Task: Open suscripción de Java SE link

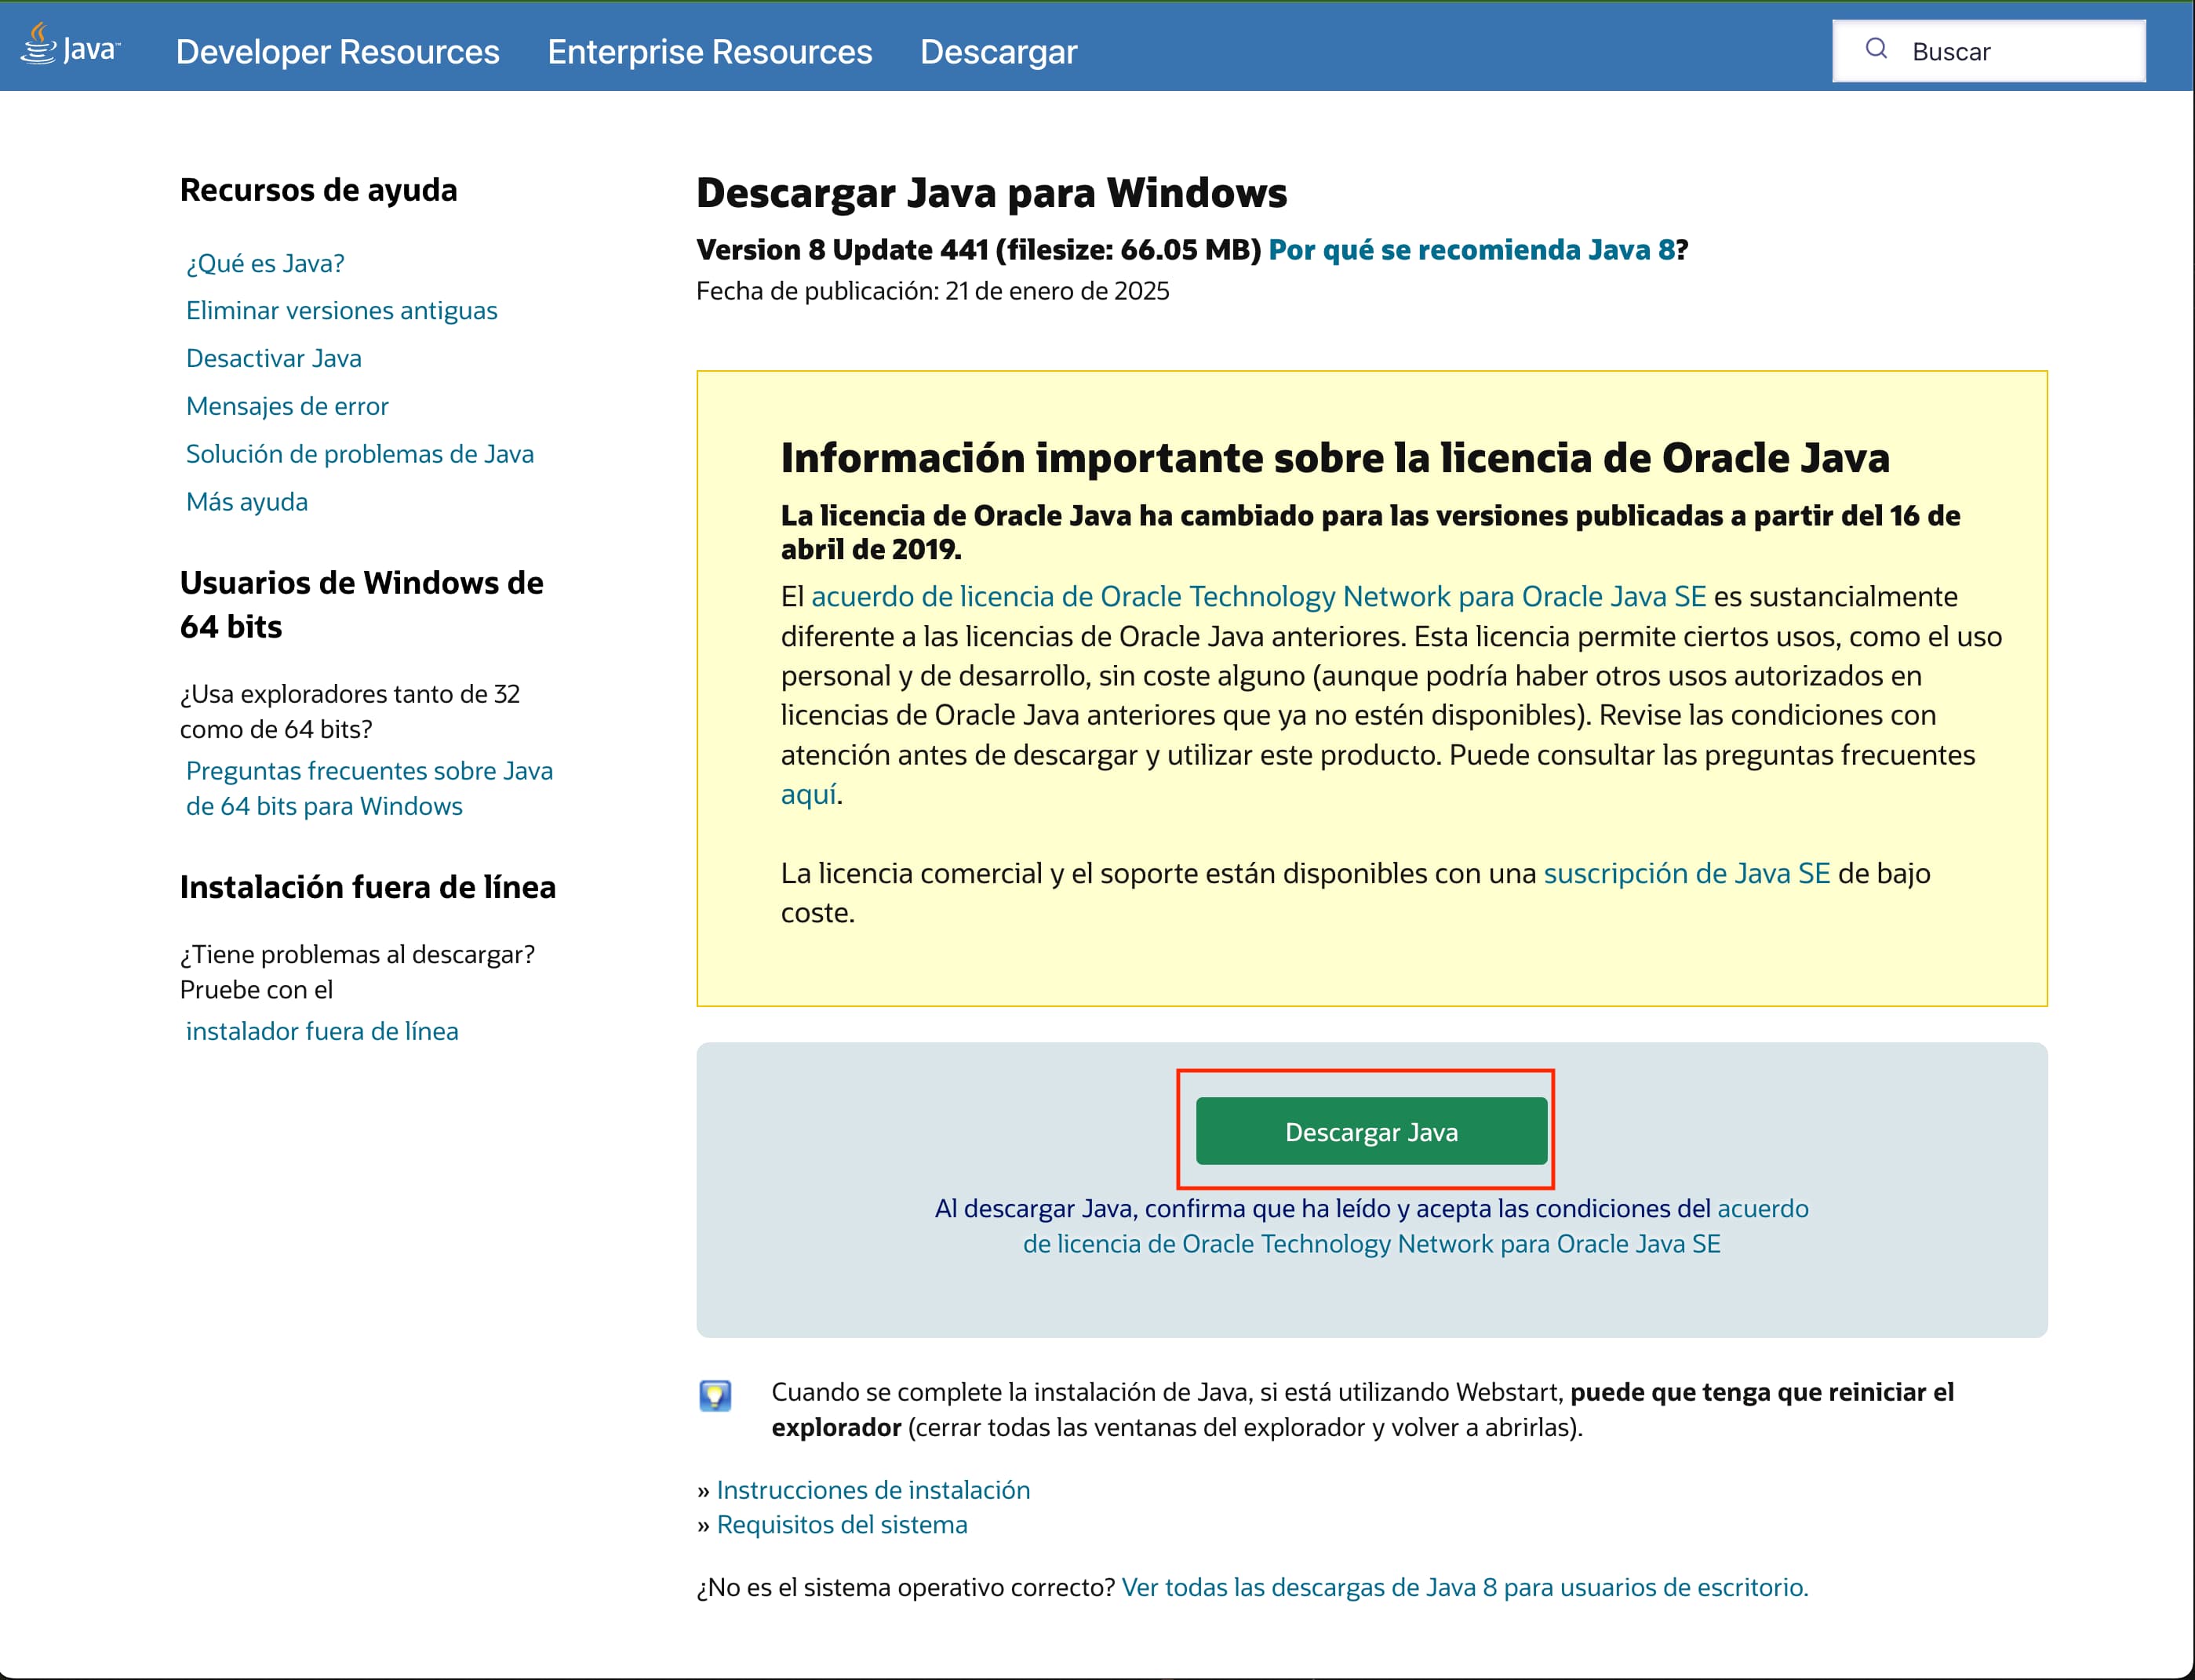Action: pyautogui.click(x=1687, y=873)
